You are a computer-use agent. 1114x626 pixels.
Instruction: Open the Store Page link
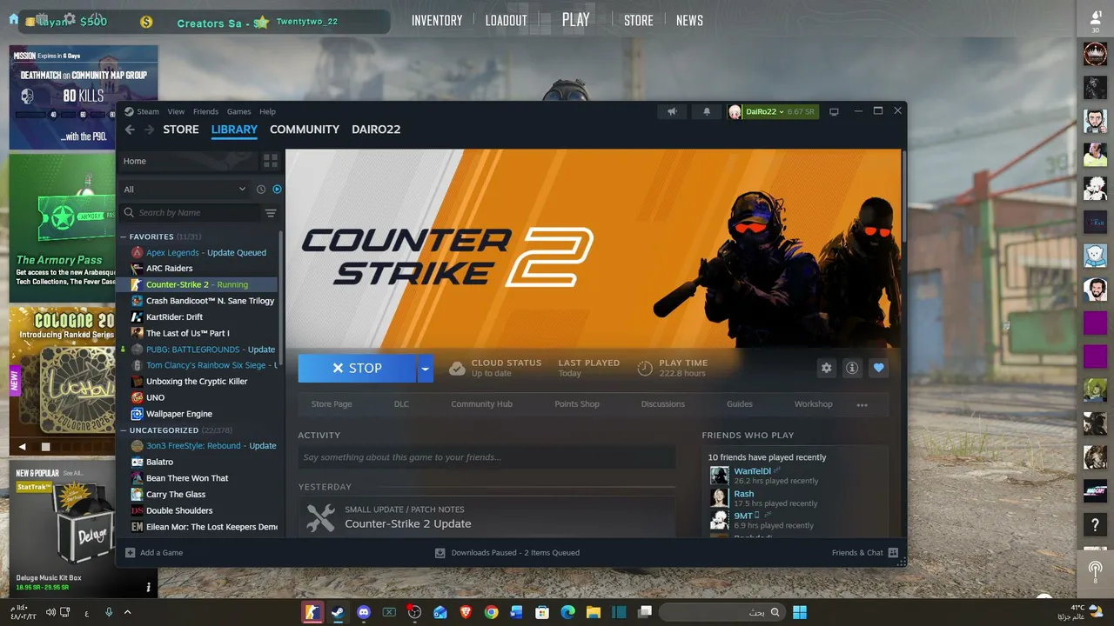pos(332,404)
